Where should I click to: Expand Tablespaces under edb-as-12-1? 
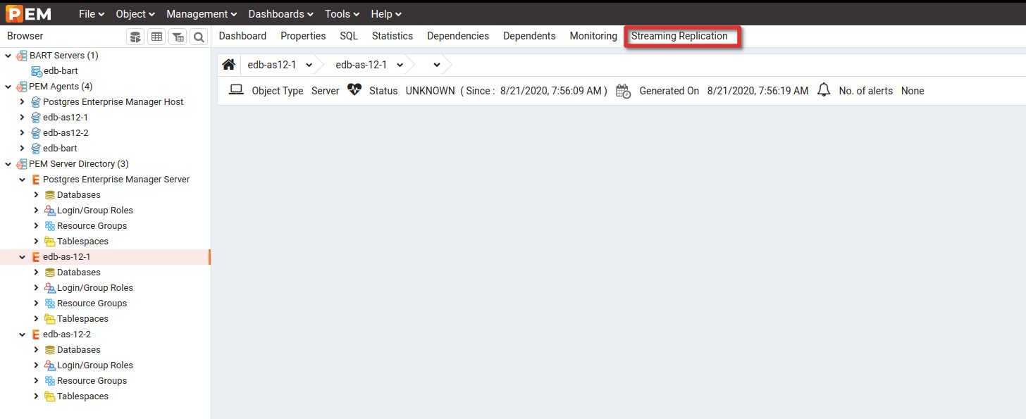point(37,319)
